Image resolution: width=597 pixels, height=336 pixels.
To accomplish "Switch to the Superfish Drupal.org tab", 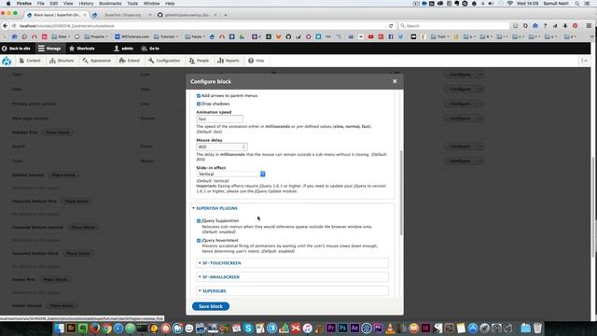I will tap(122, 15).
